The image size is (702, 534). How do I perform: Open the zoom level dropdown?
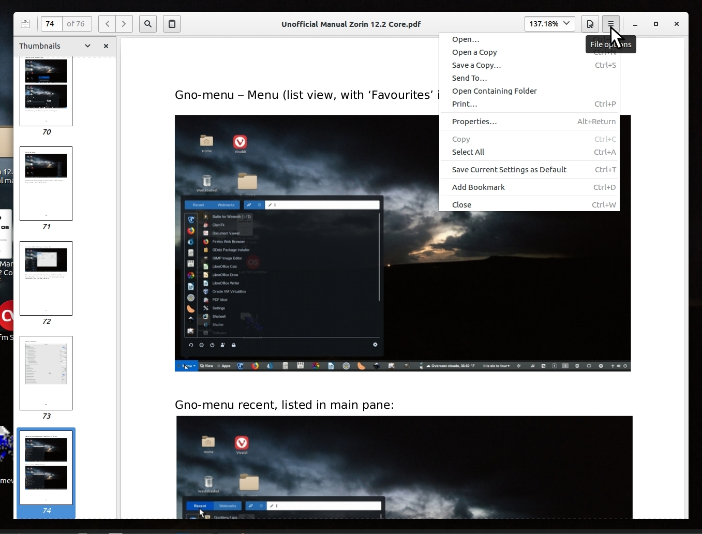coord(549,24)
